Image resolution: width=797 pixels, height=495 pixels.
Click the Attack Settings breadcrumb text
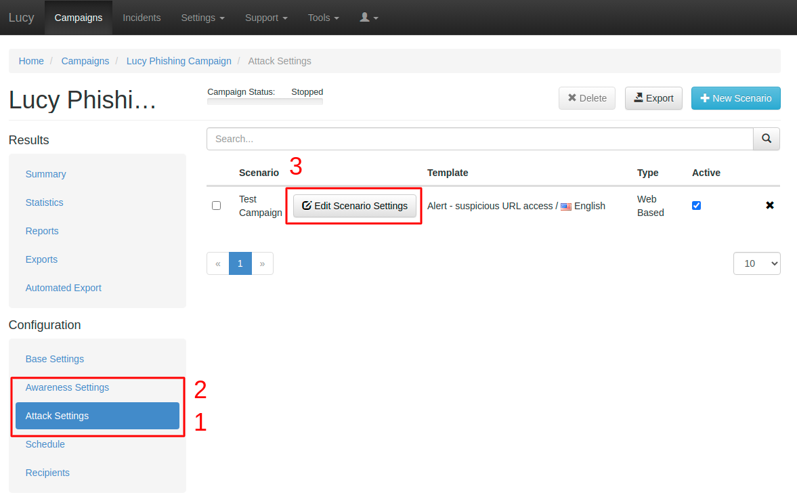280,61
